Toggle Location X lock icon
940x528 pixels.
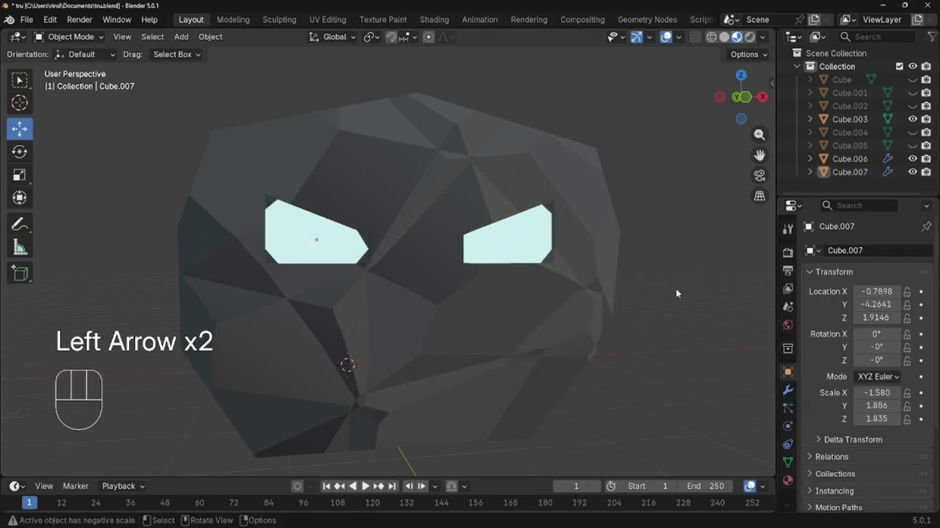[908, 291]
